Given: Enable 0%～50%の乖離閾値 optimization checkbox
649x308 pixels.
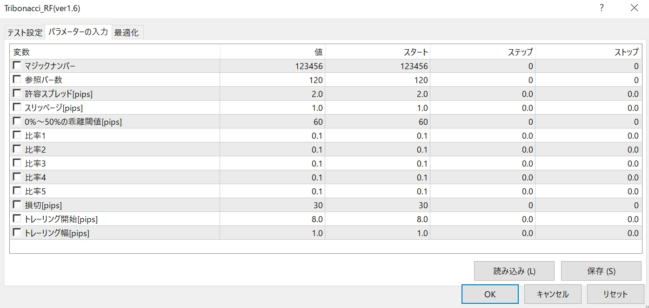Looking at the screenshot, I should coord(17,121).
